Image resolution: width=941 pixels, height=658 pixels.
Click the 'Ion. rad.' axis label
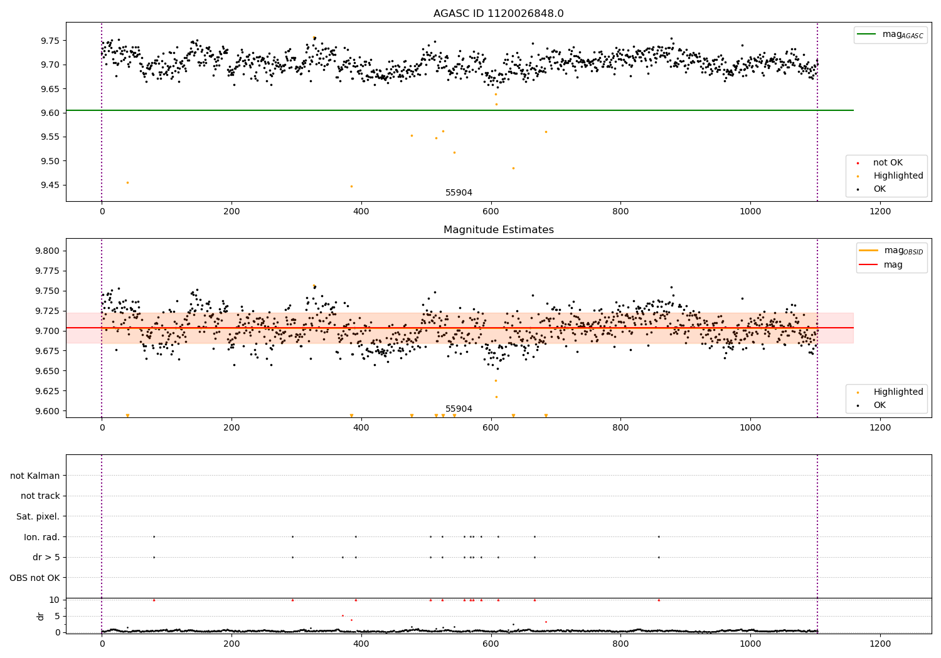point(42,537)
